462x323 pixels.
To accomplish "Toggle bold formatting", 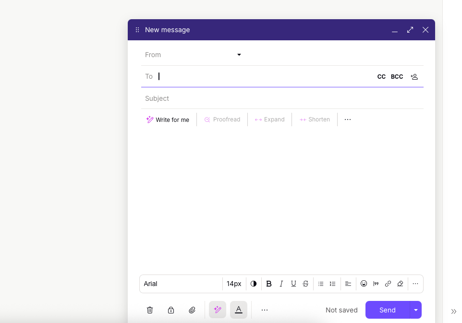I will (269, 284).
